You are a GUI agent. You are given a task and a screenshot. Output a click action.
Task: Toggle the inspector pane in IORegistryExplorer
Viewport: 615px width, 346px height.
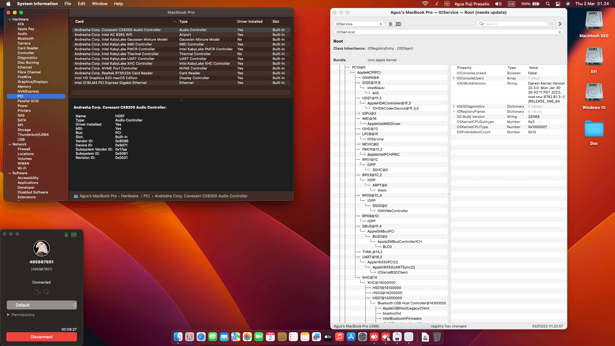tap(560, 24)
